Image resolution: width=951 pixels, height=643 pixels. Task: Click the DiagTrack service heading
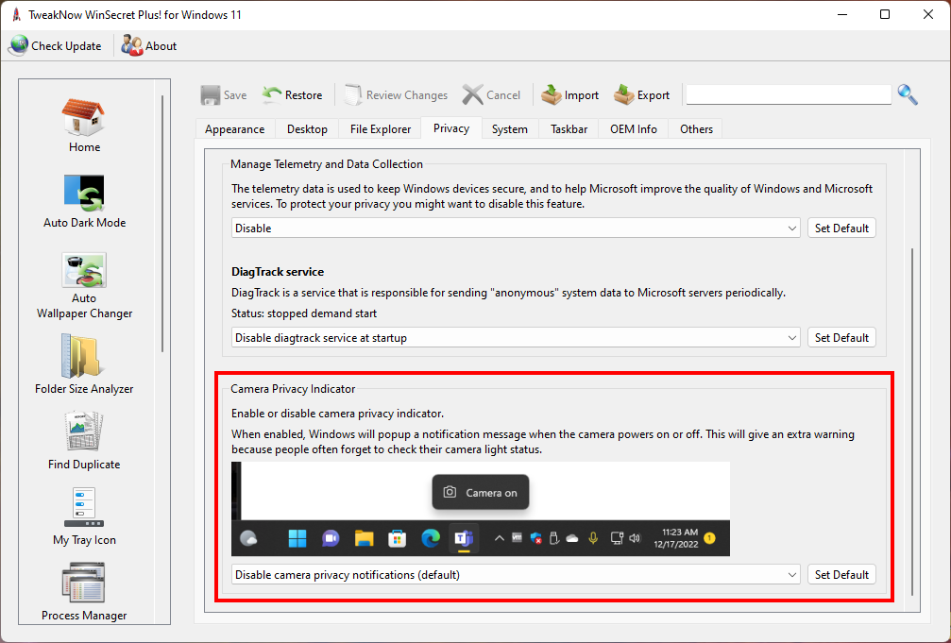tap(278, 272)
